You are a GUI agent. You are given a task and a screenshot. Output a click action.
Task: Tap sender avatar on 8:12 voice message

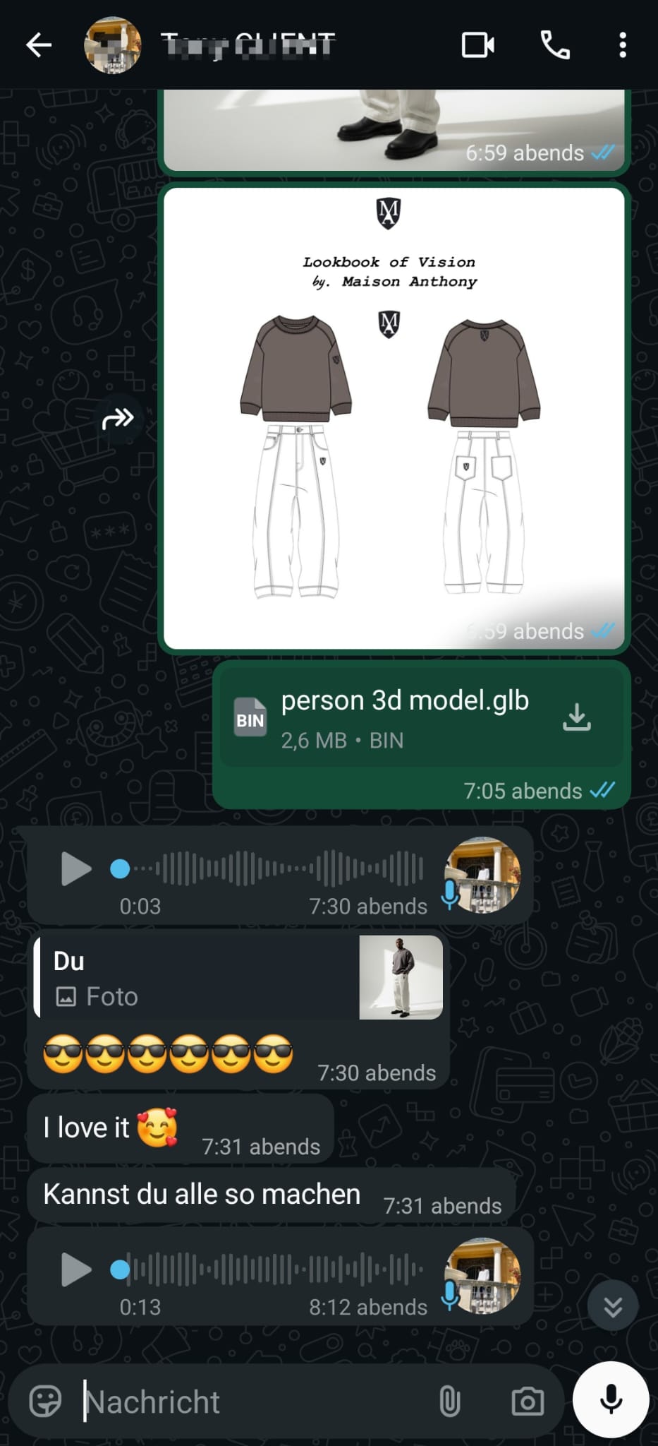click(x=482, y=1276)
